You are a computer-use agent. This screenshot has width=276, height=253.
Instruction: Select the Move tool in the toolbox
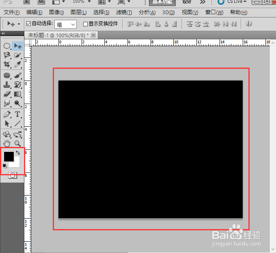click(17, 46)
